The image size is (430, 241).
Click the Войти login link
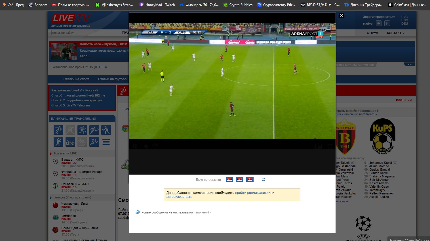click(x=368, y=24)
